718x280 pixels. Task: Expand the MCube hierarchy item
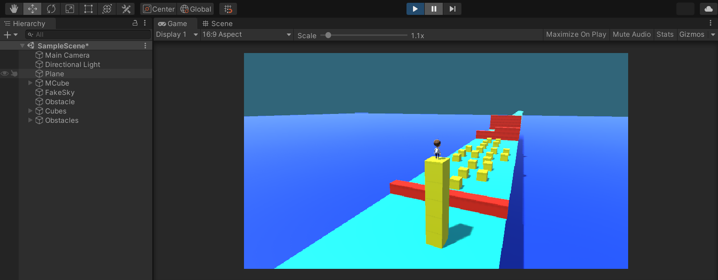coord(30,83)
